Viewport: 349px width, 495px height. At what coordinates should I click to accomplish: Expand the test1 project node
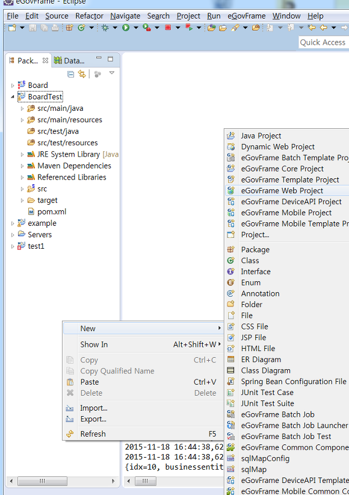pyautogui.click(x=12, y=246)
